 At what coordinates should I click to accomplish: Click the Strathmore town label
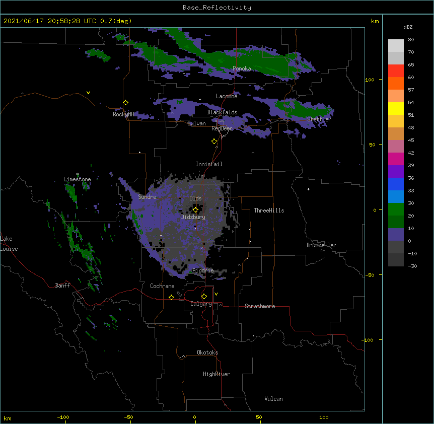tap(260, 306)
